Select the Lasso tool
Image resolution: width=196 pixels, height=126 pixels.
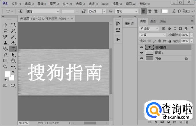point(5,31)
